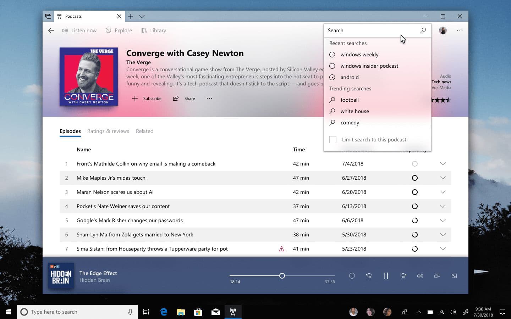Open Task View from taskbar
Screen dimensions: 511x319
pyautogui.click(x=146, y=312)
